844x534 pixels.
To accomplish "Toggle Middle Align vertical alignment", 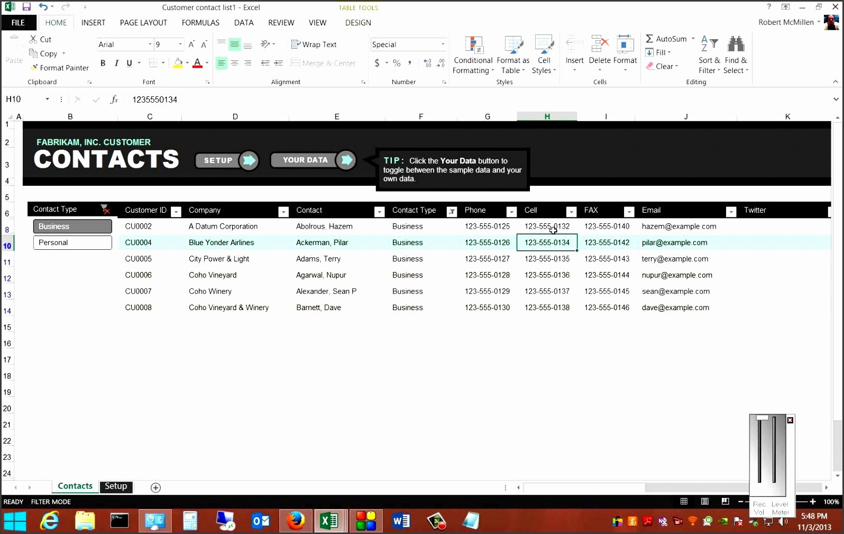I will pyautogui.click(x=234, y=44).
